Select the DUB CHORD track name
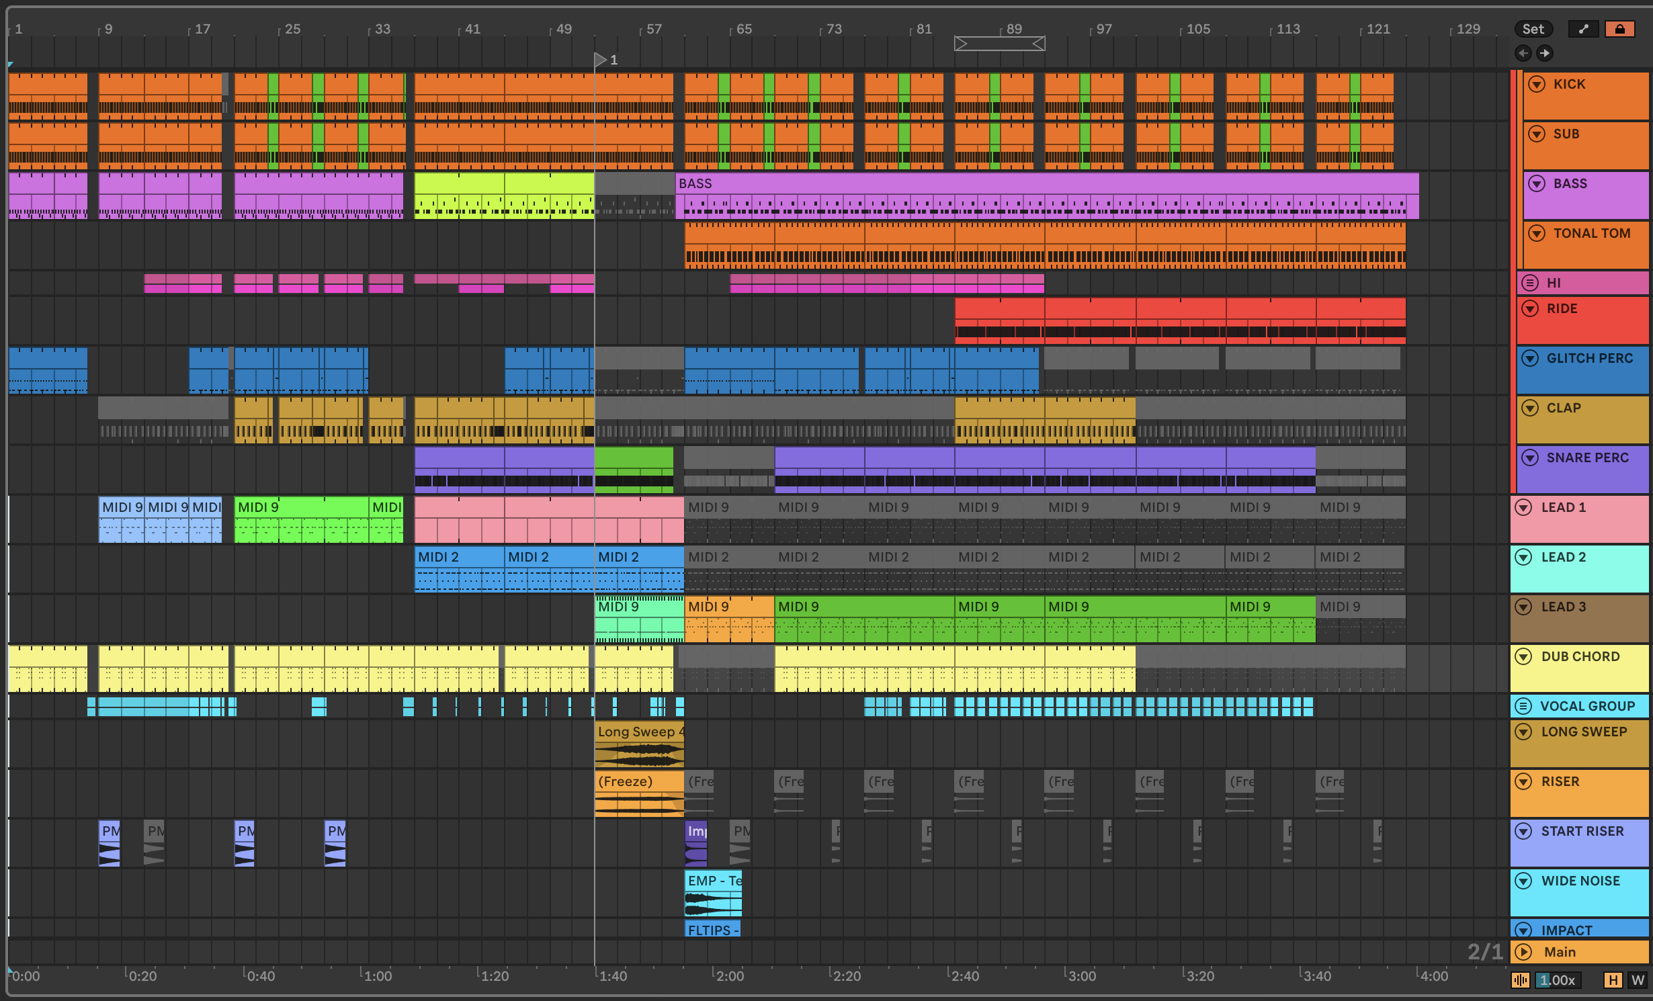Viewport: 1653px width, 1001px height. pos(1580,656)
